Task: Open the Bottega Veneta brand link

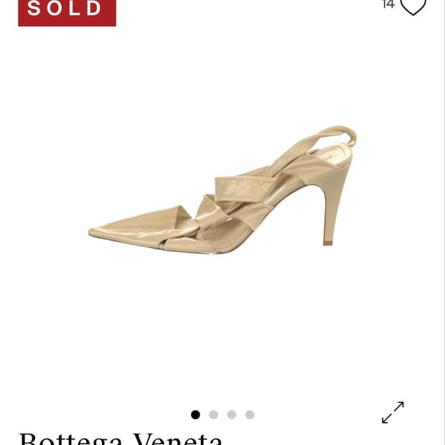Action: point(121,439)
